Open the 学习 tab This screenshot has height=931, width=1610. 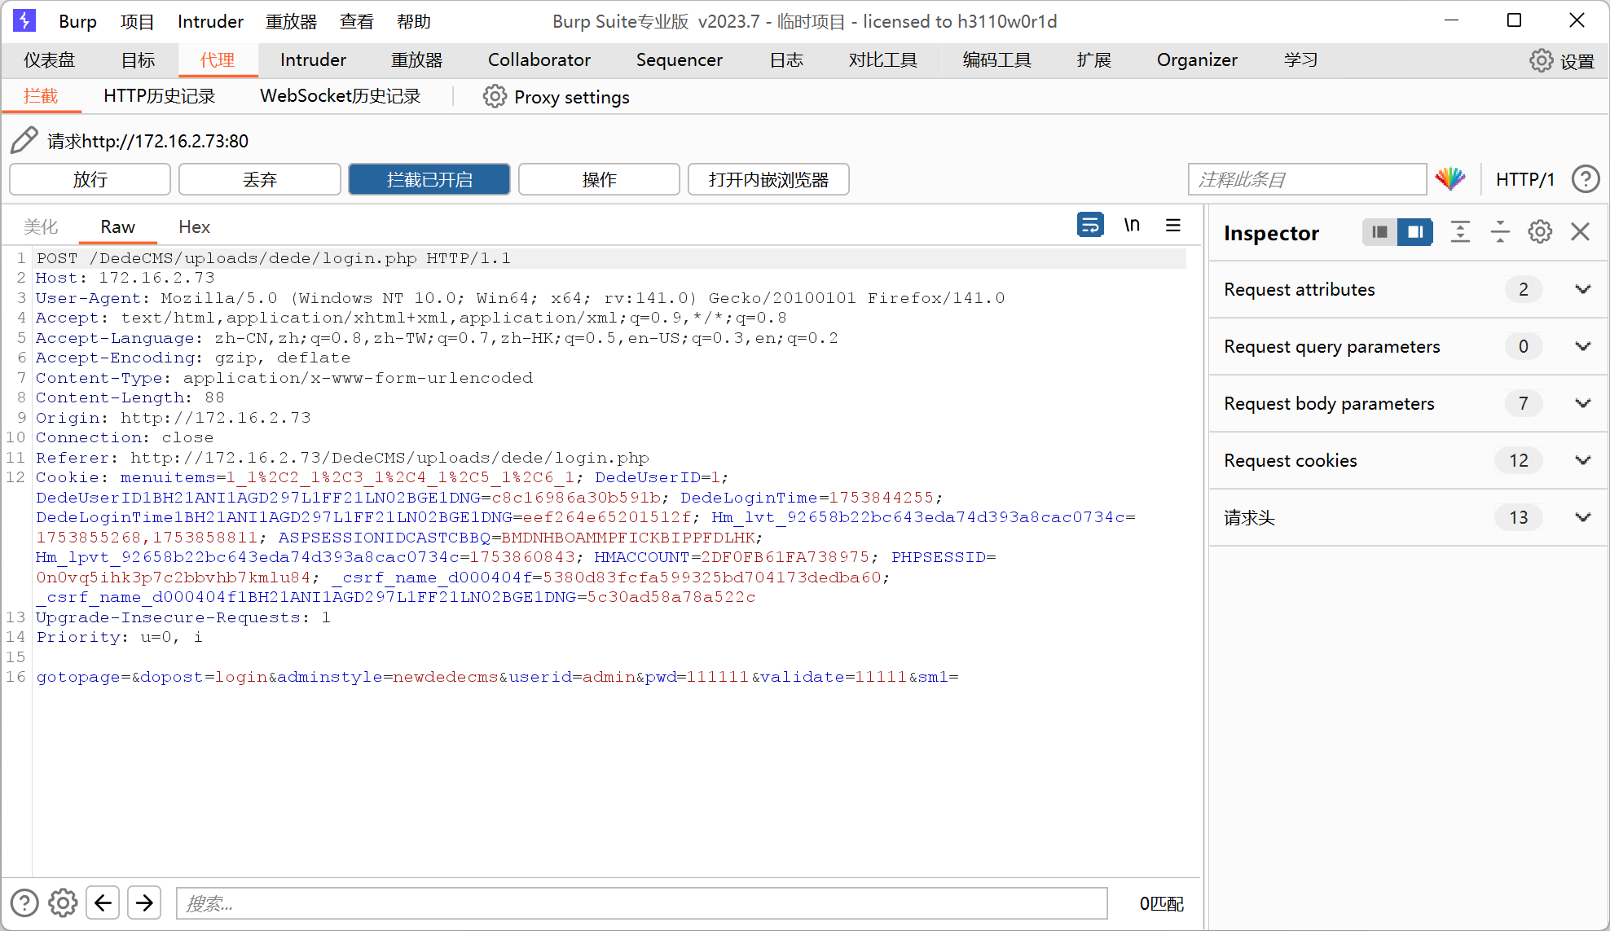click(x=1300, y=60)
